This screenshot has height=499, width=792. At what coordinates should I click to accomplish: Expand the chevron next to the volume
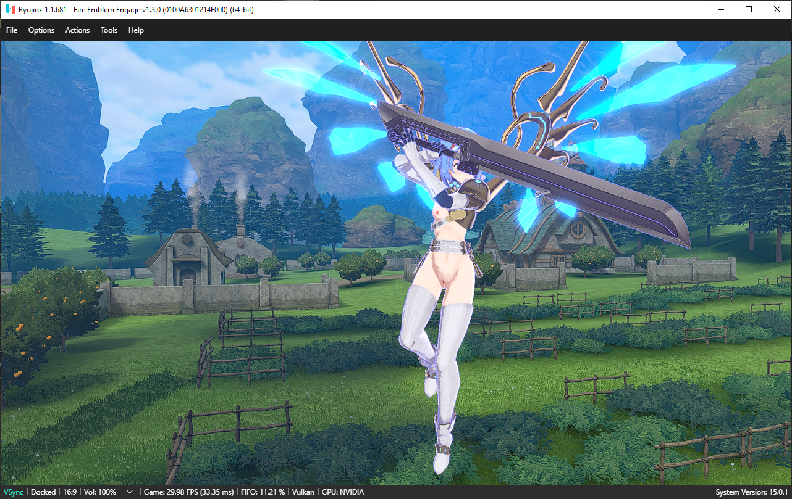(129, 492)
